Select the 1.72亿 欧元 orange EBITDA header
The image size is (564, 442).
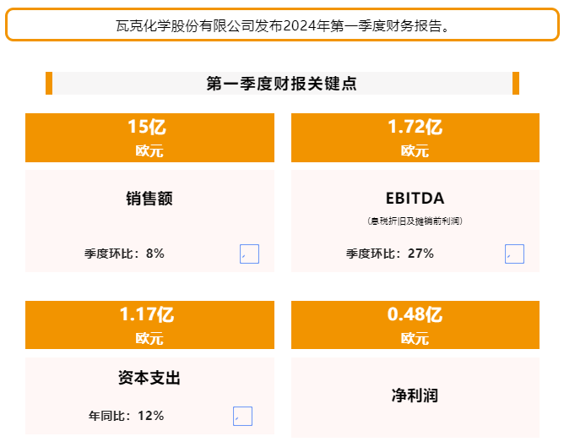(x=415, y=138)
